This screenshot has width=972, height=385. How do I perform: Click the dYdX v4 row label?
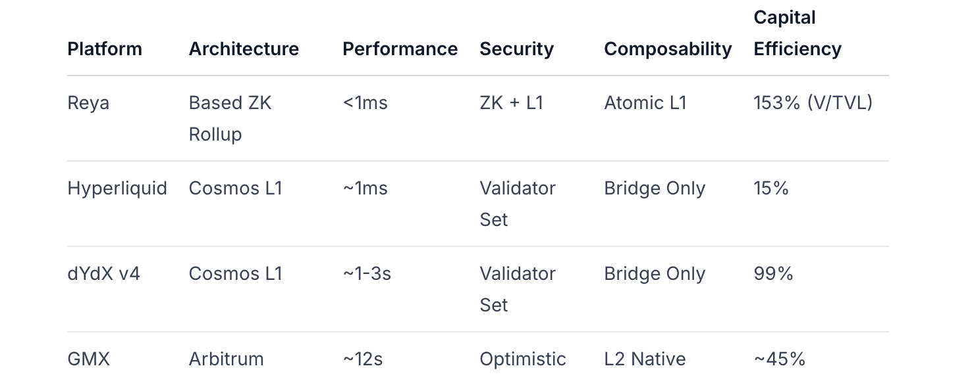[x=104, y=274]
